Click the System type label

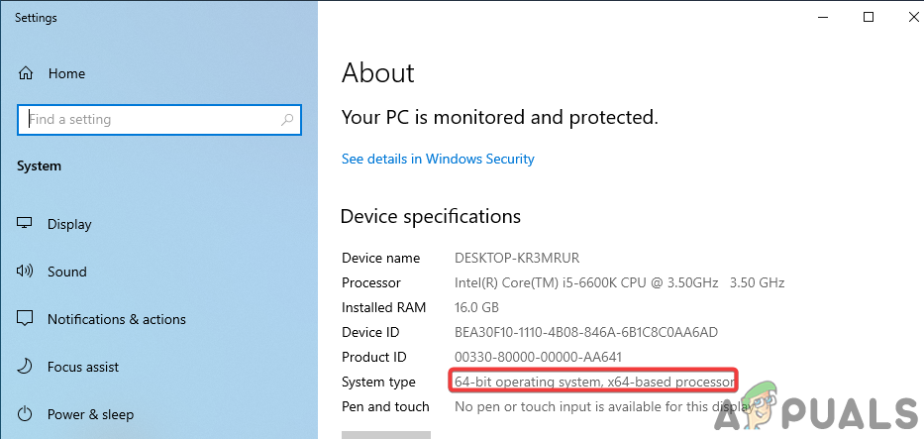pos(378,382)
